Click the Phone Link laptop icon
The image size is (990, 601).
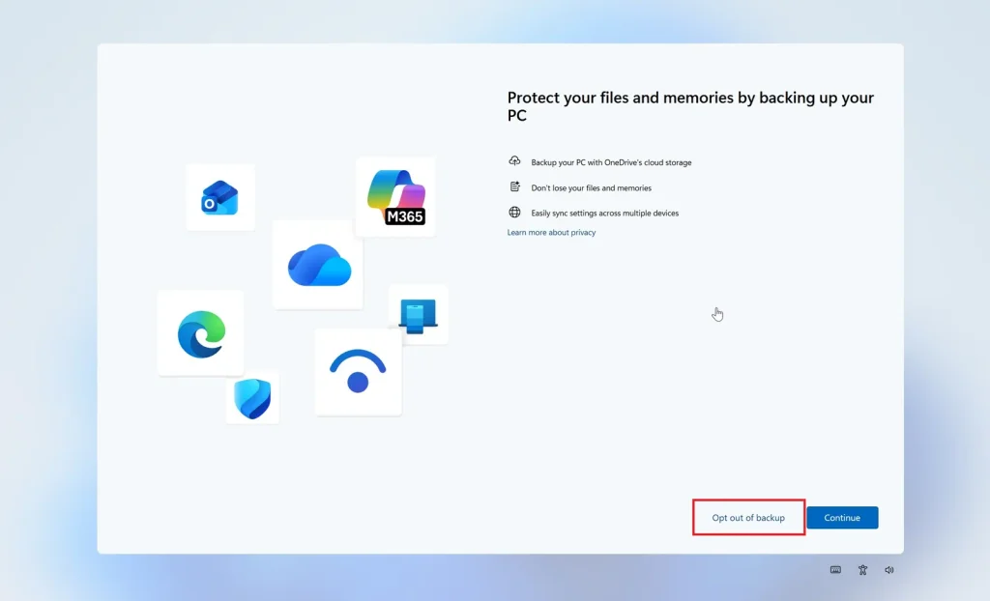click(x=418, y=314)
